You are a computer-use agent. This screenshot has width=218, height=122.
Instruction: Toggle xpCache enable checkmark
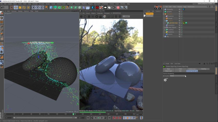pos(182,12)
